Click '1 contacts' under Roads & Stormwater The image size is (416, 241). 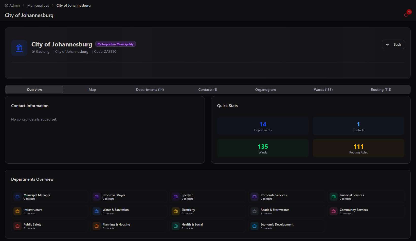point(266,214)
